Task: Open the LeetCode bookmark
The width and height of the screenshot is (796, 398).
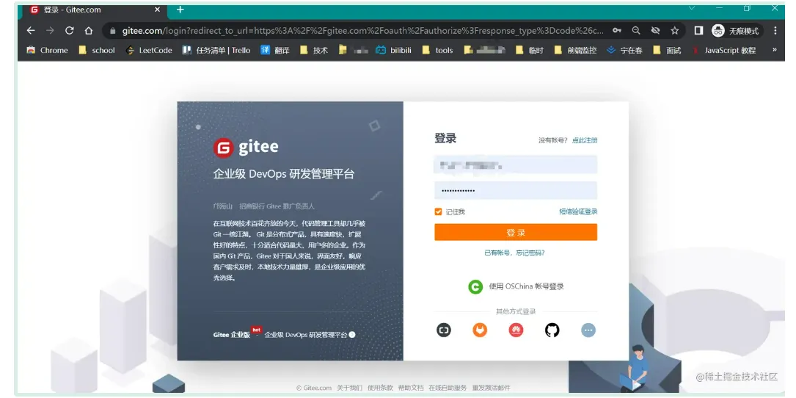Action: (x=149, y=51)
